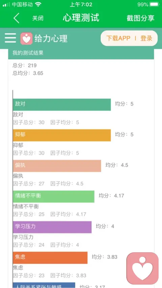Select the blue 人际关系紧张与敏感 bar
The height and width of the screenshot is (288, 162).
tap(44, 285)
